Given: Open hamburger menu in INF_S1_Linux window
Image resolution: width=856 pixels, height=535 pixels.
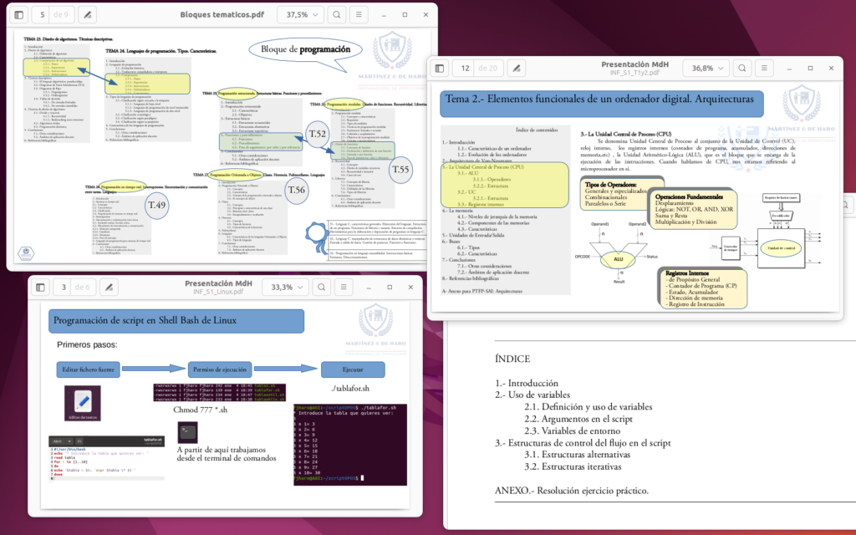Looking at the screenshot, I should click(344, 288).
